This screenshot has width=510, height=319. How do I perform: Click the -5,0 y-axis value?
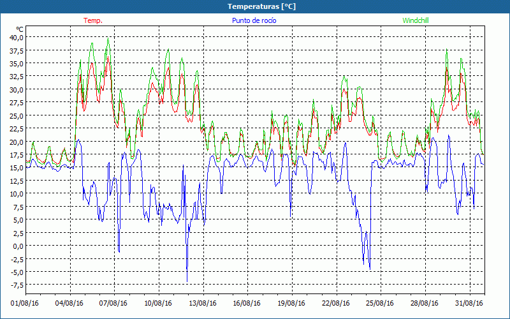point(16,272)
